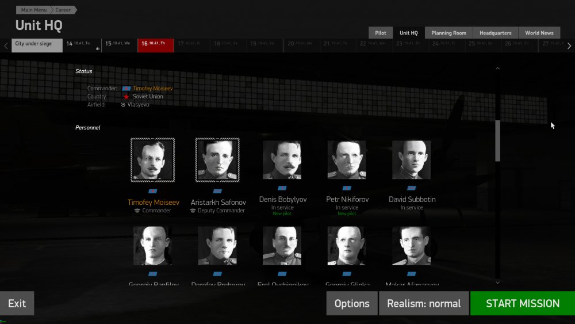Switch to the Planning Room tab
The image size is (575, 324).
pos(448,33)
